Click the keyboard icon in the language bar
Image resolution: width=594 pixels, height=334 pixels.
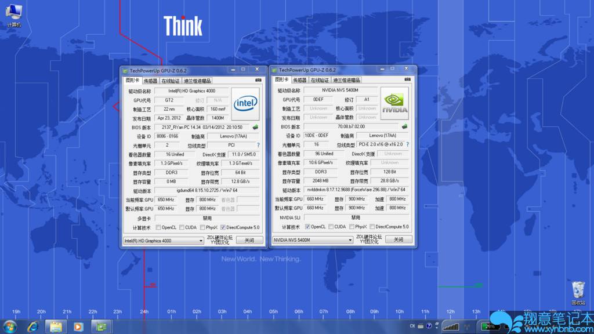pos(421,326)
